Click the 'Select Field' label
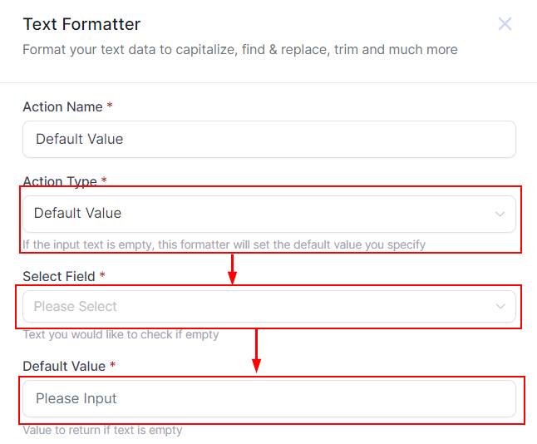 (x=59, y=276)
